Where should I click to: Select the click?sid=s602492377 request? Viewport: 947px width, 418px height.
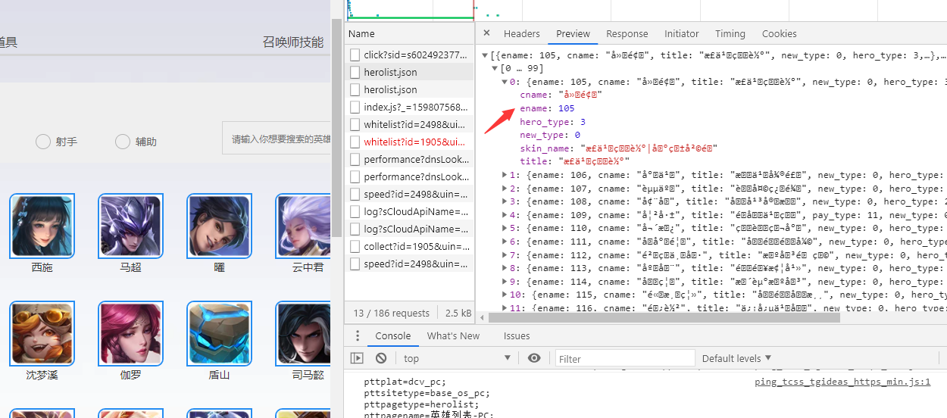pyautogui.click(x=410, y=55)
